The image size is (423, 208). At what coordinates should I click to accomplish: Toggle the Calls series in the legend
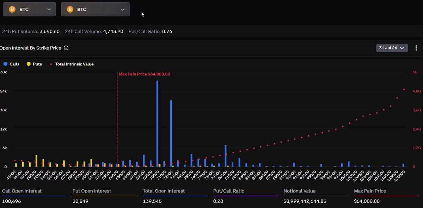11,64
